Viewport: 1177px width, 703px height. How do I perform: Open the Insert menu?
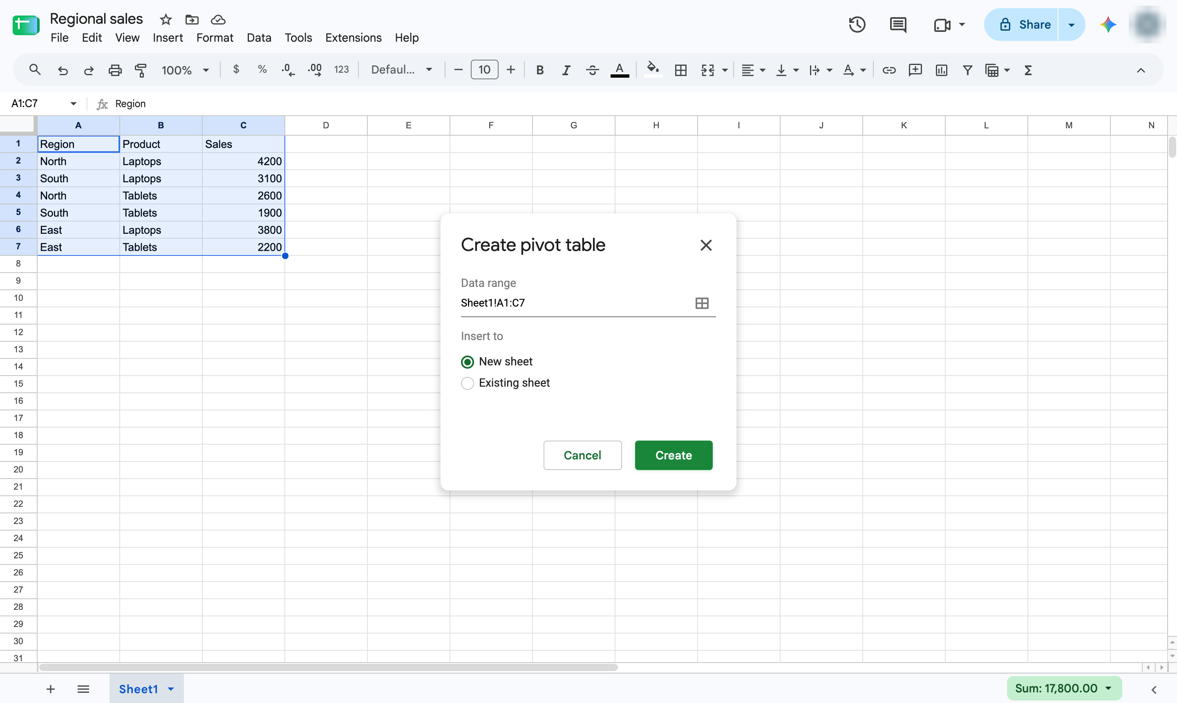pos(168,38)
